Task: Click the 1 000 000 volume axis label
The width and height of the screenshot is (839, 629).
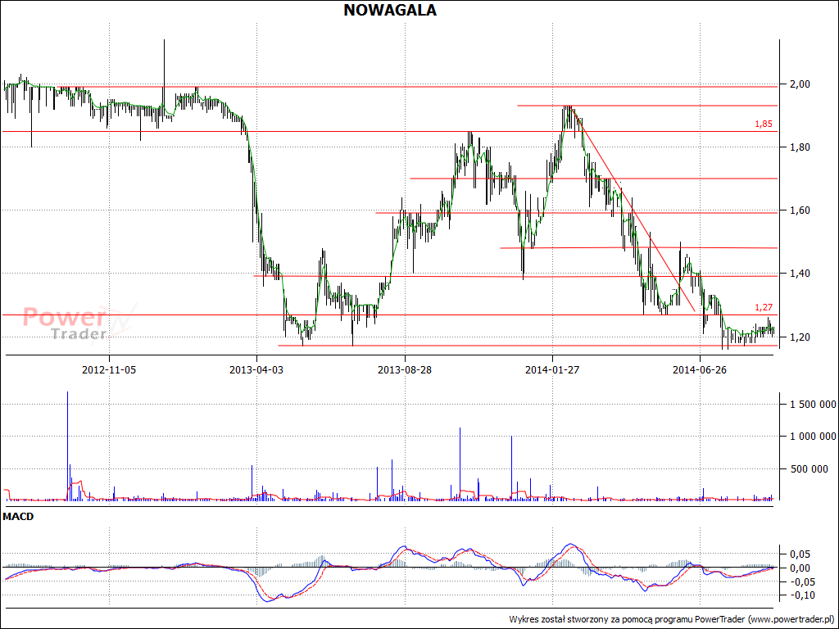Action: [813, 437]
